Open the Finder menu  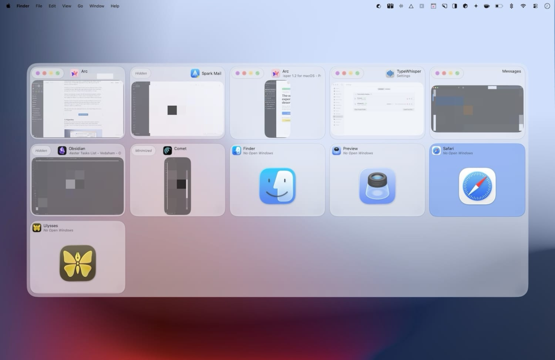point(23,6)
